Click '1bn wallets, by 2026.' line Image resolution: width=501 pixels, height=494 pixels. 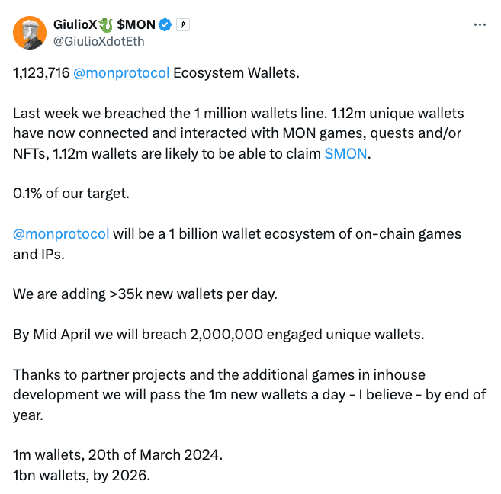click(x=82, y=476)
